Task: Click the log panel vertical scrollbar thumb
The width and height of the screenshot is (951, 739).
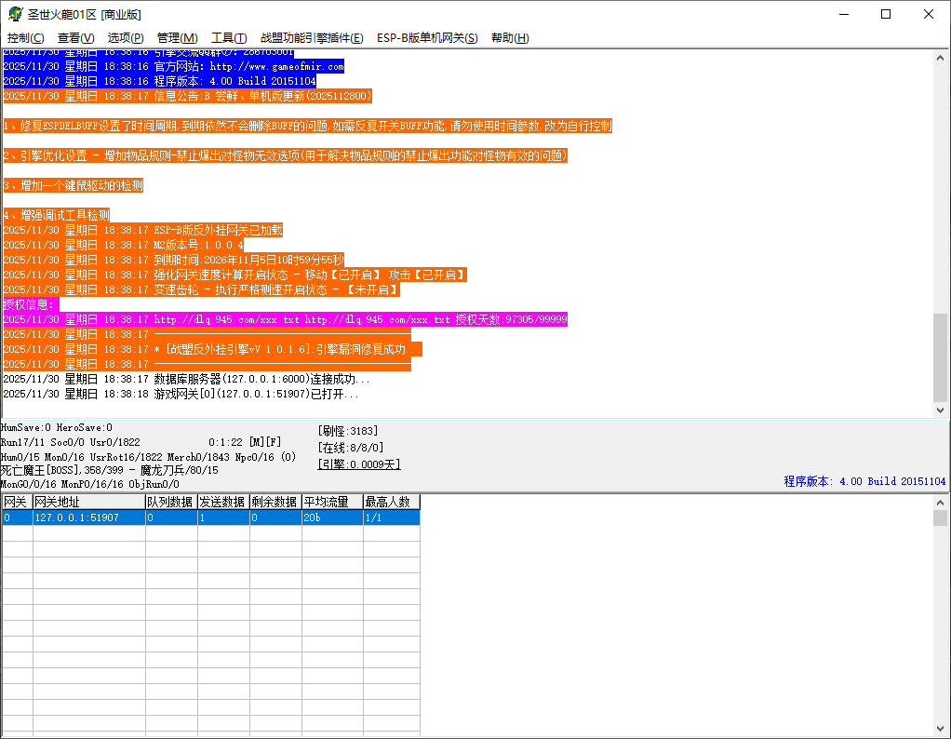Action: click(941, 356)
